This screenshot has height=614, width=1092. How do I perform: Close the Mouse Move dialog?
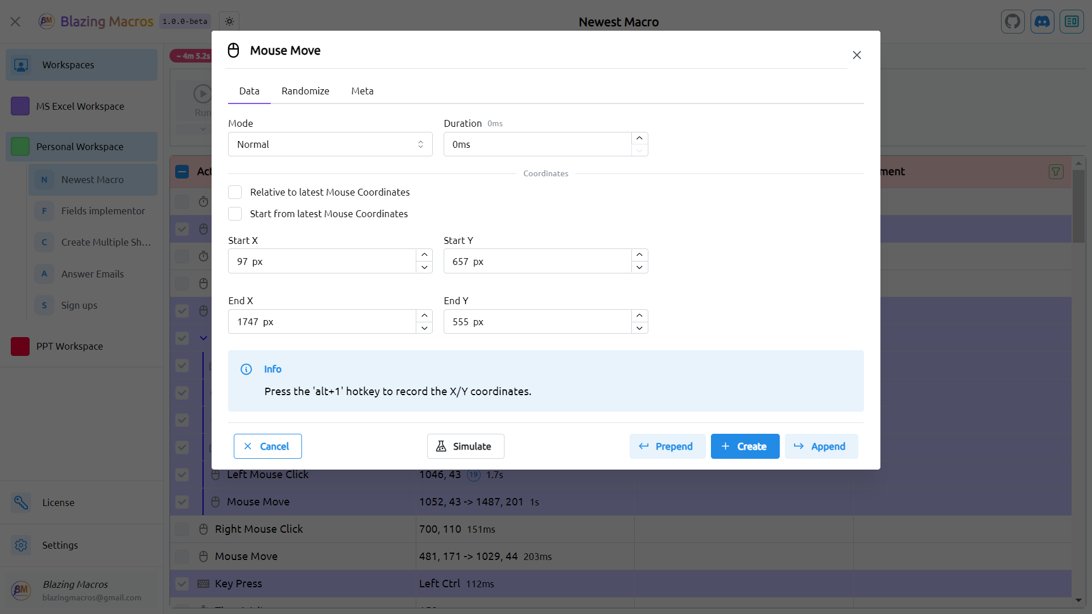coord(857,55)
